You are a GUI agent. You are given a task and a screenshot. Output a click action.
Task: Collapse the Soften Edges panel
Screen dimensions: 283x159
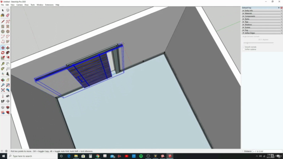(262, 33)
